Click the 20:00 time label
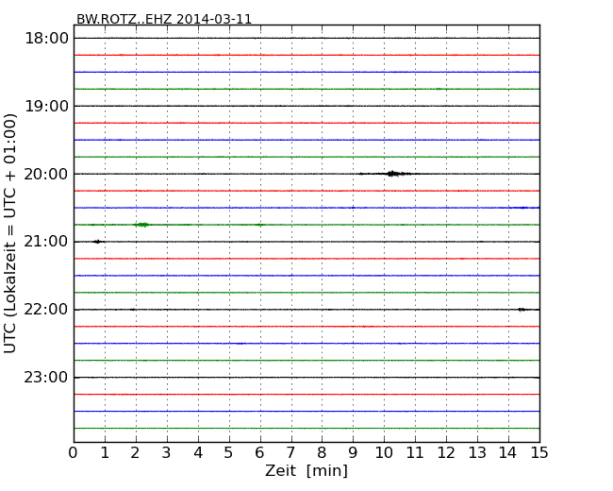613x491 pixels. 46,174
